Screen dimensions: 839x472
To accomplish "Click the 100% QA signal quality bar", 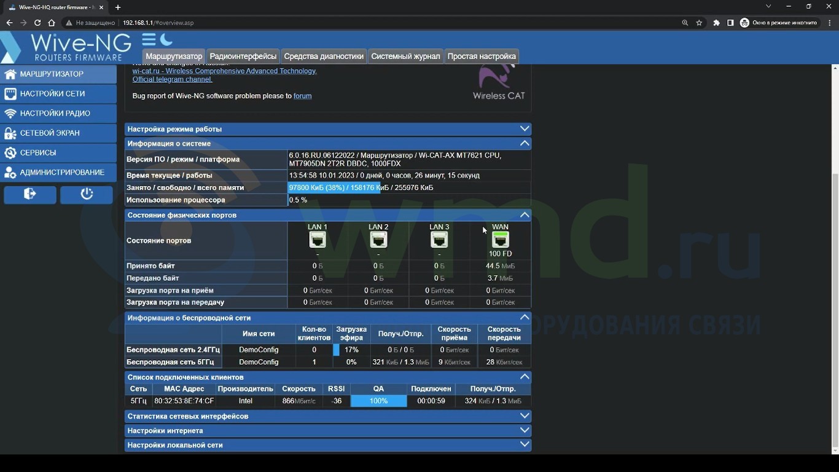I will 378,401.
